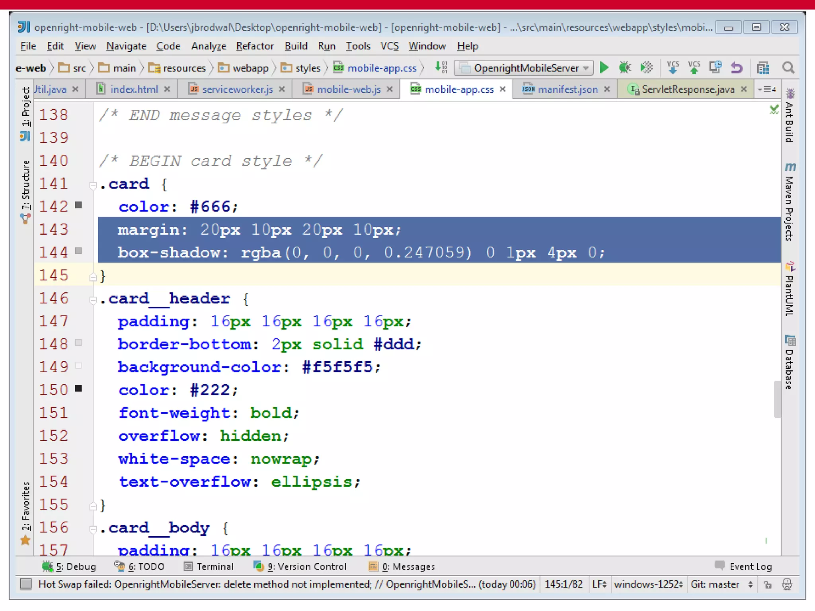Open the Terminal tool window
Screen dimensions: 815x611
(x=209, y=566)
